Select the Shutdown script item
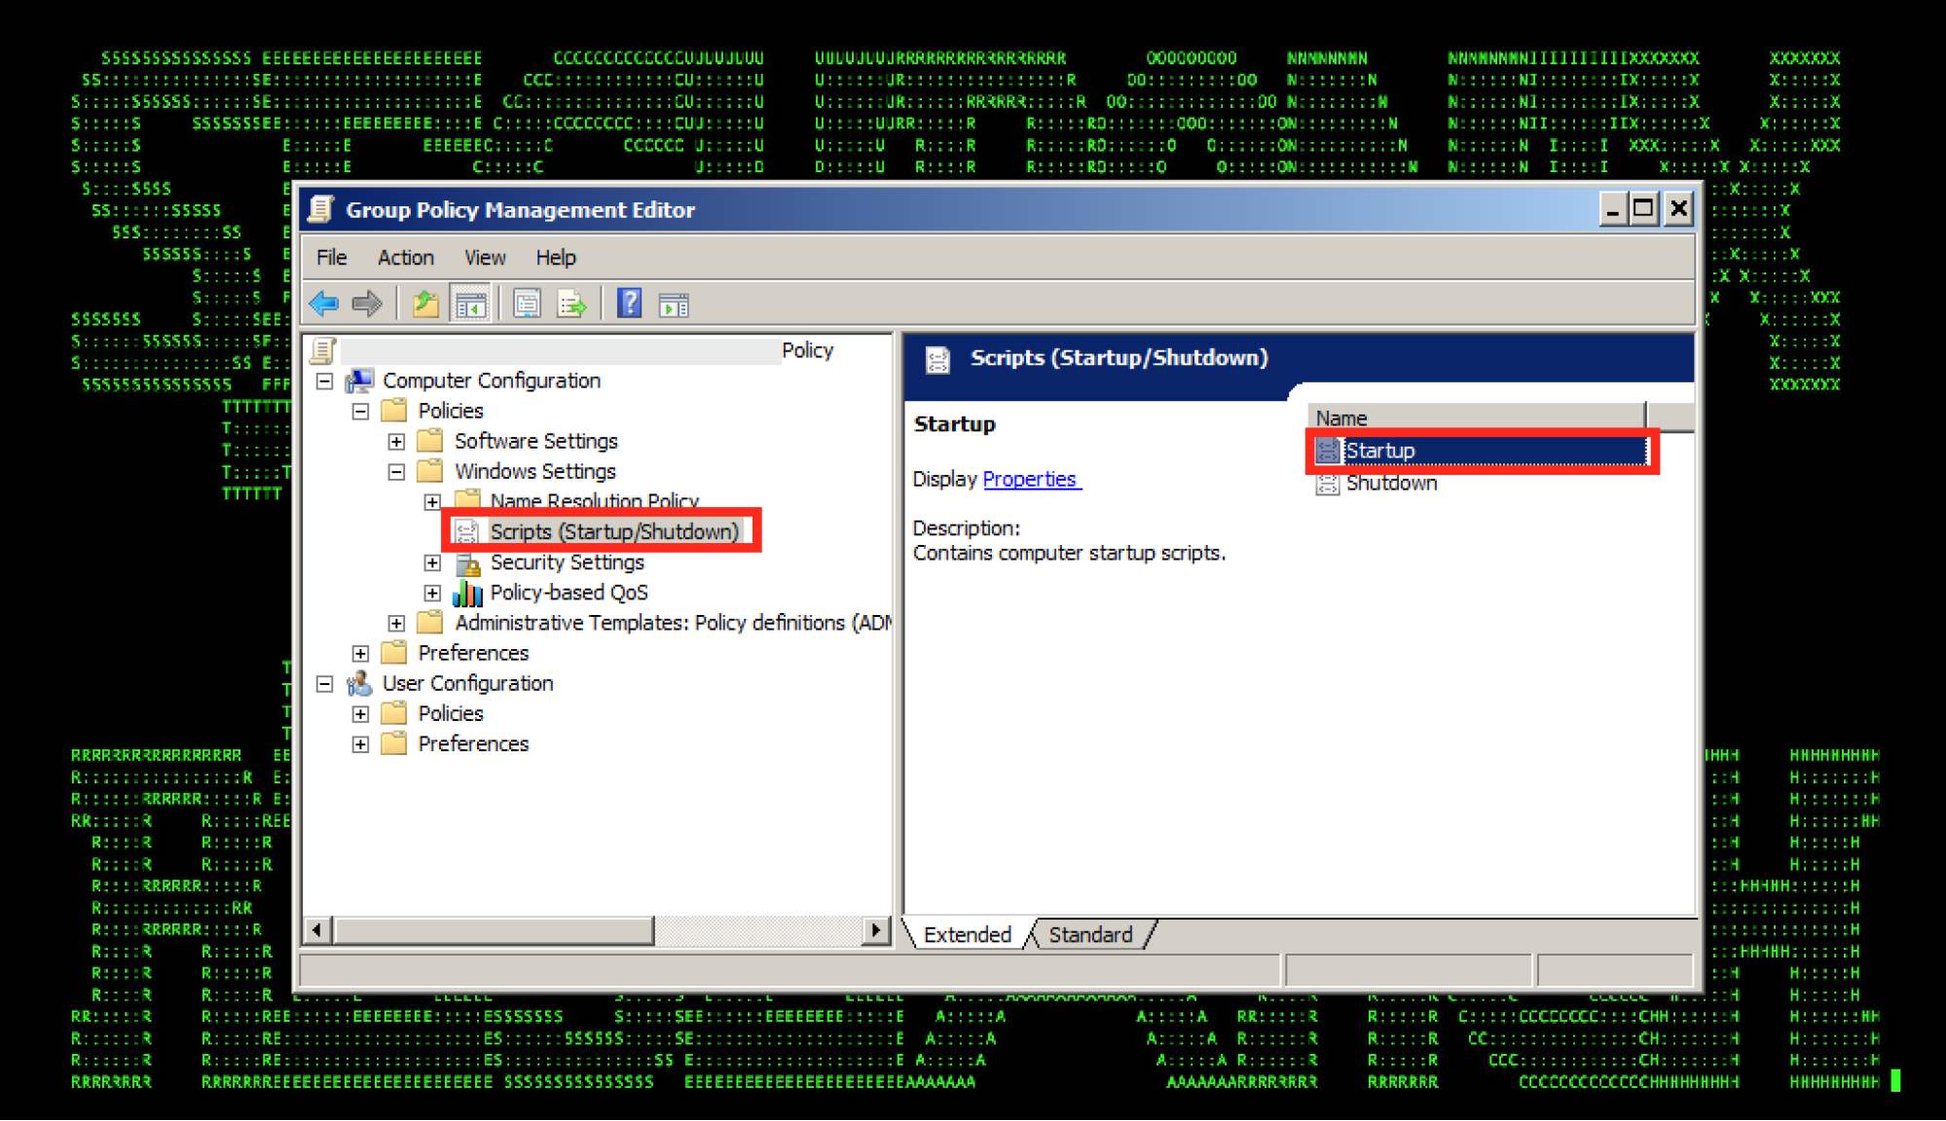Image resolution: width=1946 pixels, height=1121 pixels. pyautogui.click(x=1390, y=484)
